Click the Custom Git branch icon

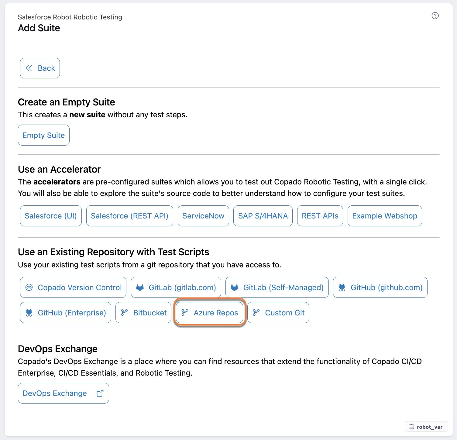256,313
